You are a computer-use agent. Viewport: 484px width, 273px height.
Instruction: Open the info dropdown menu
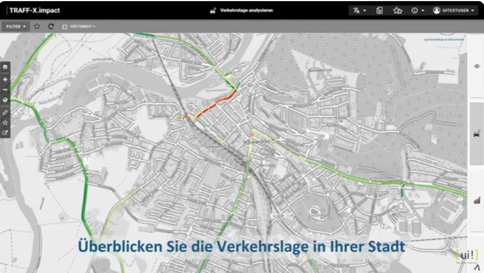(x=418, y=10)
